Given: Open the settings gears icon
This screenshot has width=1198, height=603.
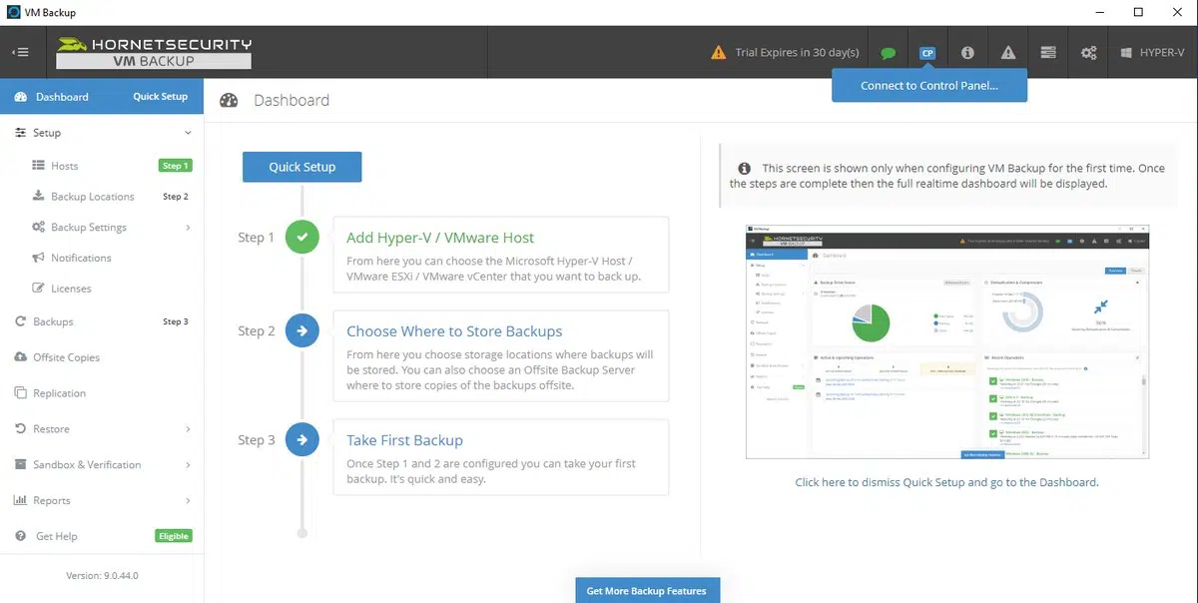Looking at the screenshot, I should [x=1088, y=53].
